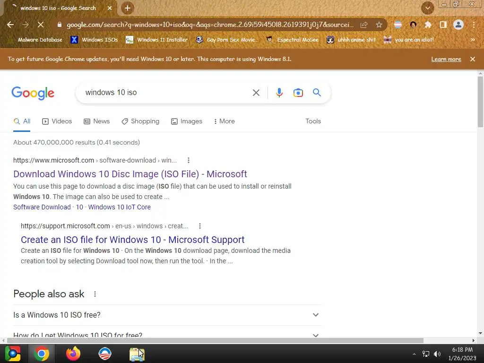
Task: Open the Chrome three-dot menu
Action: point(474,25)
